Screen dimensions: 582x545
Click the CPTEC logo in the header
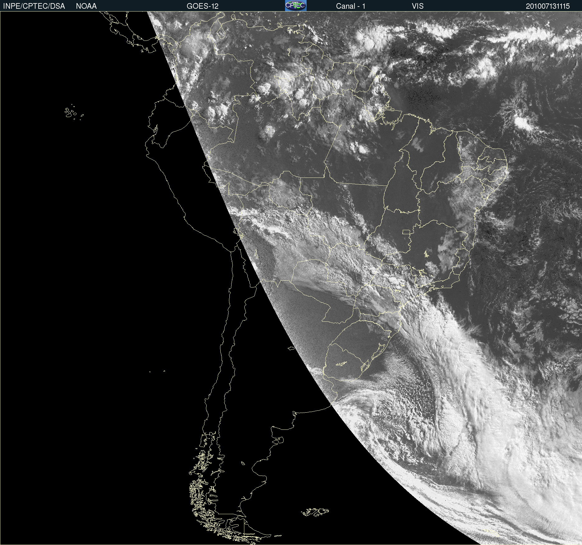(x=296, y=6)
